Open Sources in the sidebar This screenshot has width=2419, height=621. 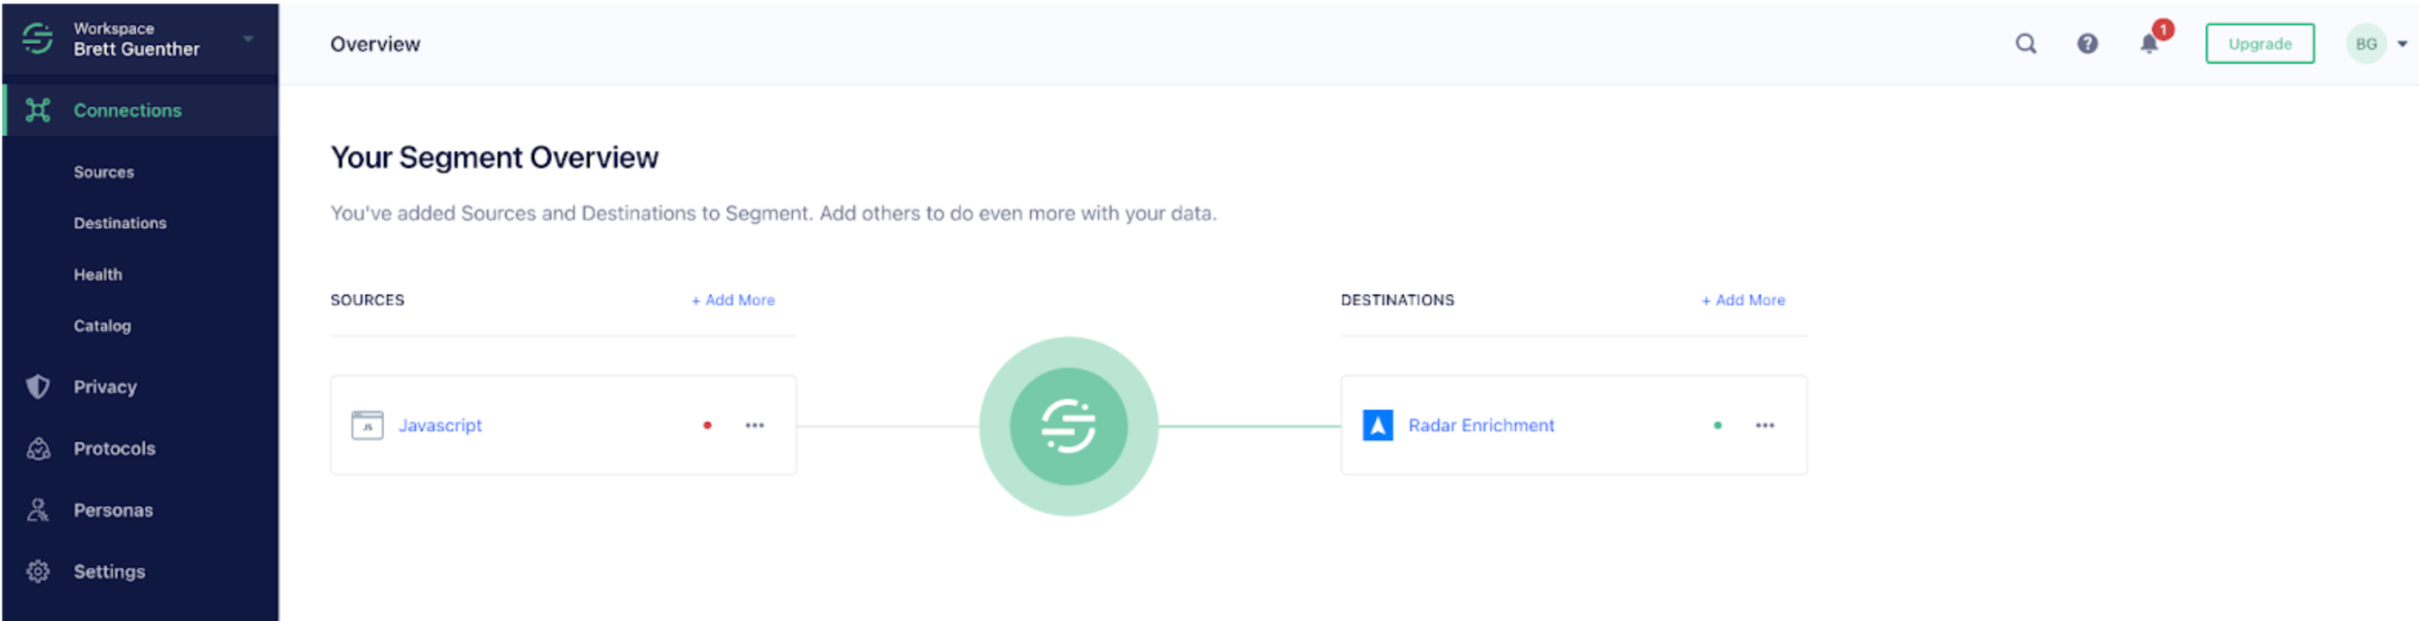104,172
